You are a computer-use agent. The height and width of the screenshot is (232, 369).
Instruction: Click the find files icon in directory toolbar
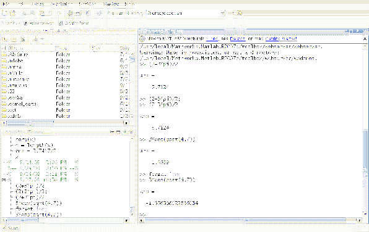pos(23,39)
